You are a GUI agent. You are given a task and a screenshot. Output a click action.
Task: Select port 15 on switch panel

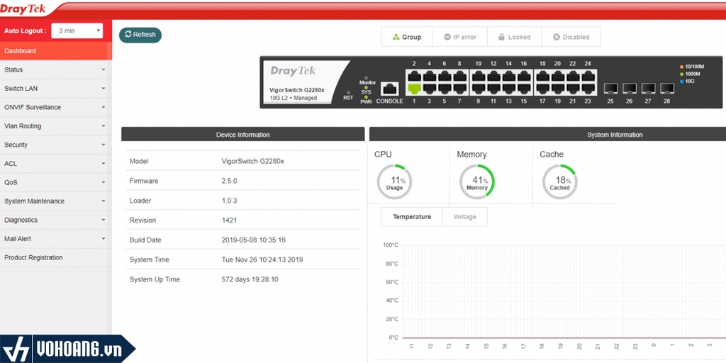(x=524, y=89)
